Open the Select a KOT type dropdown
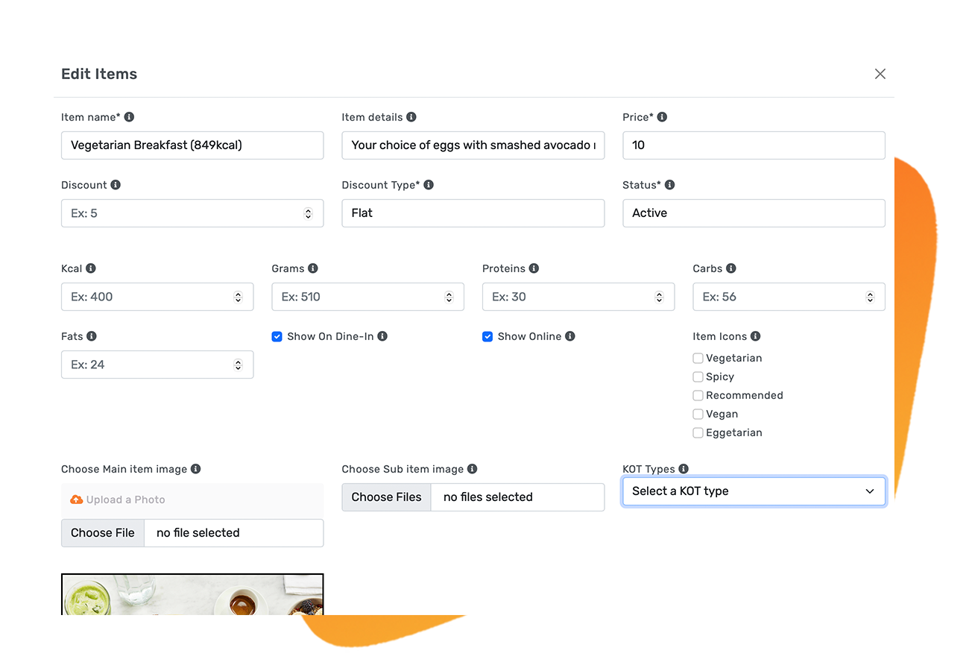Image resolution: width=969 pixels, height=671 pixels. 754,491
